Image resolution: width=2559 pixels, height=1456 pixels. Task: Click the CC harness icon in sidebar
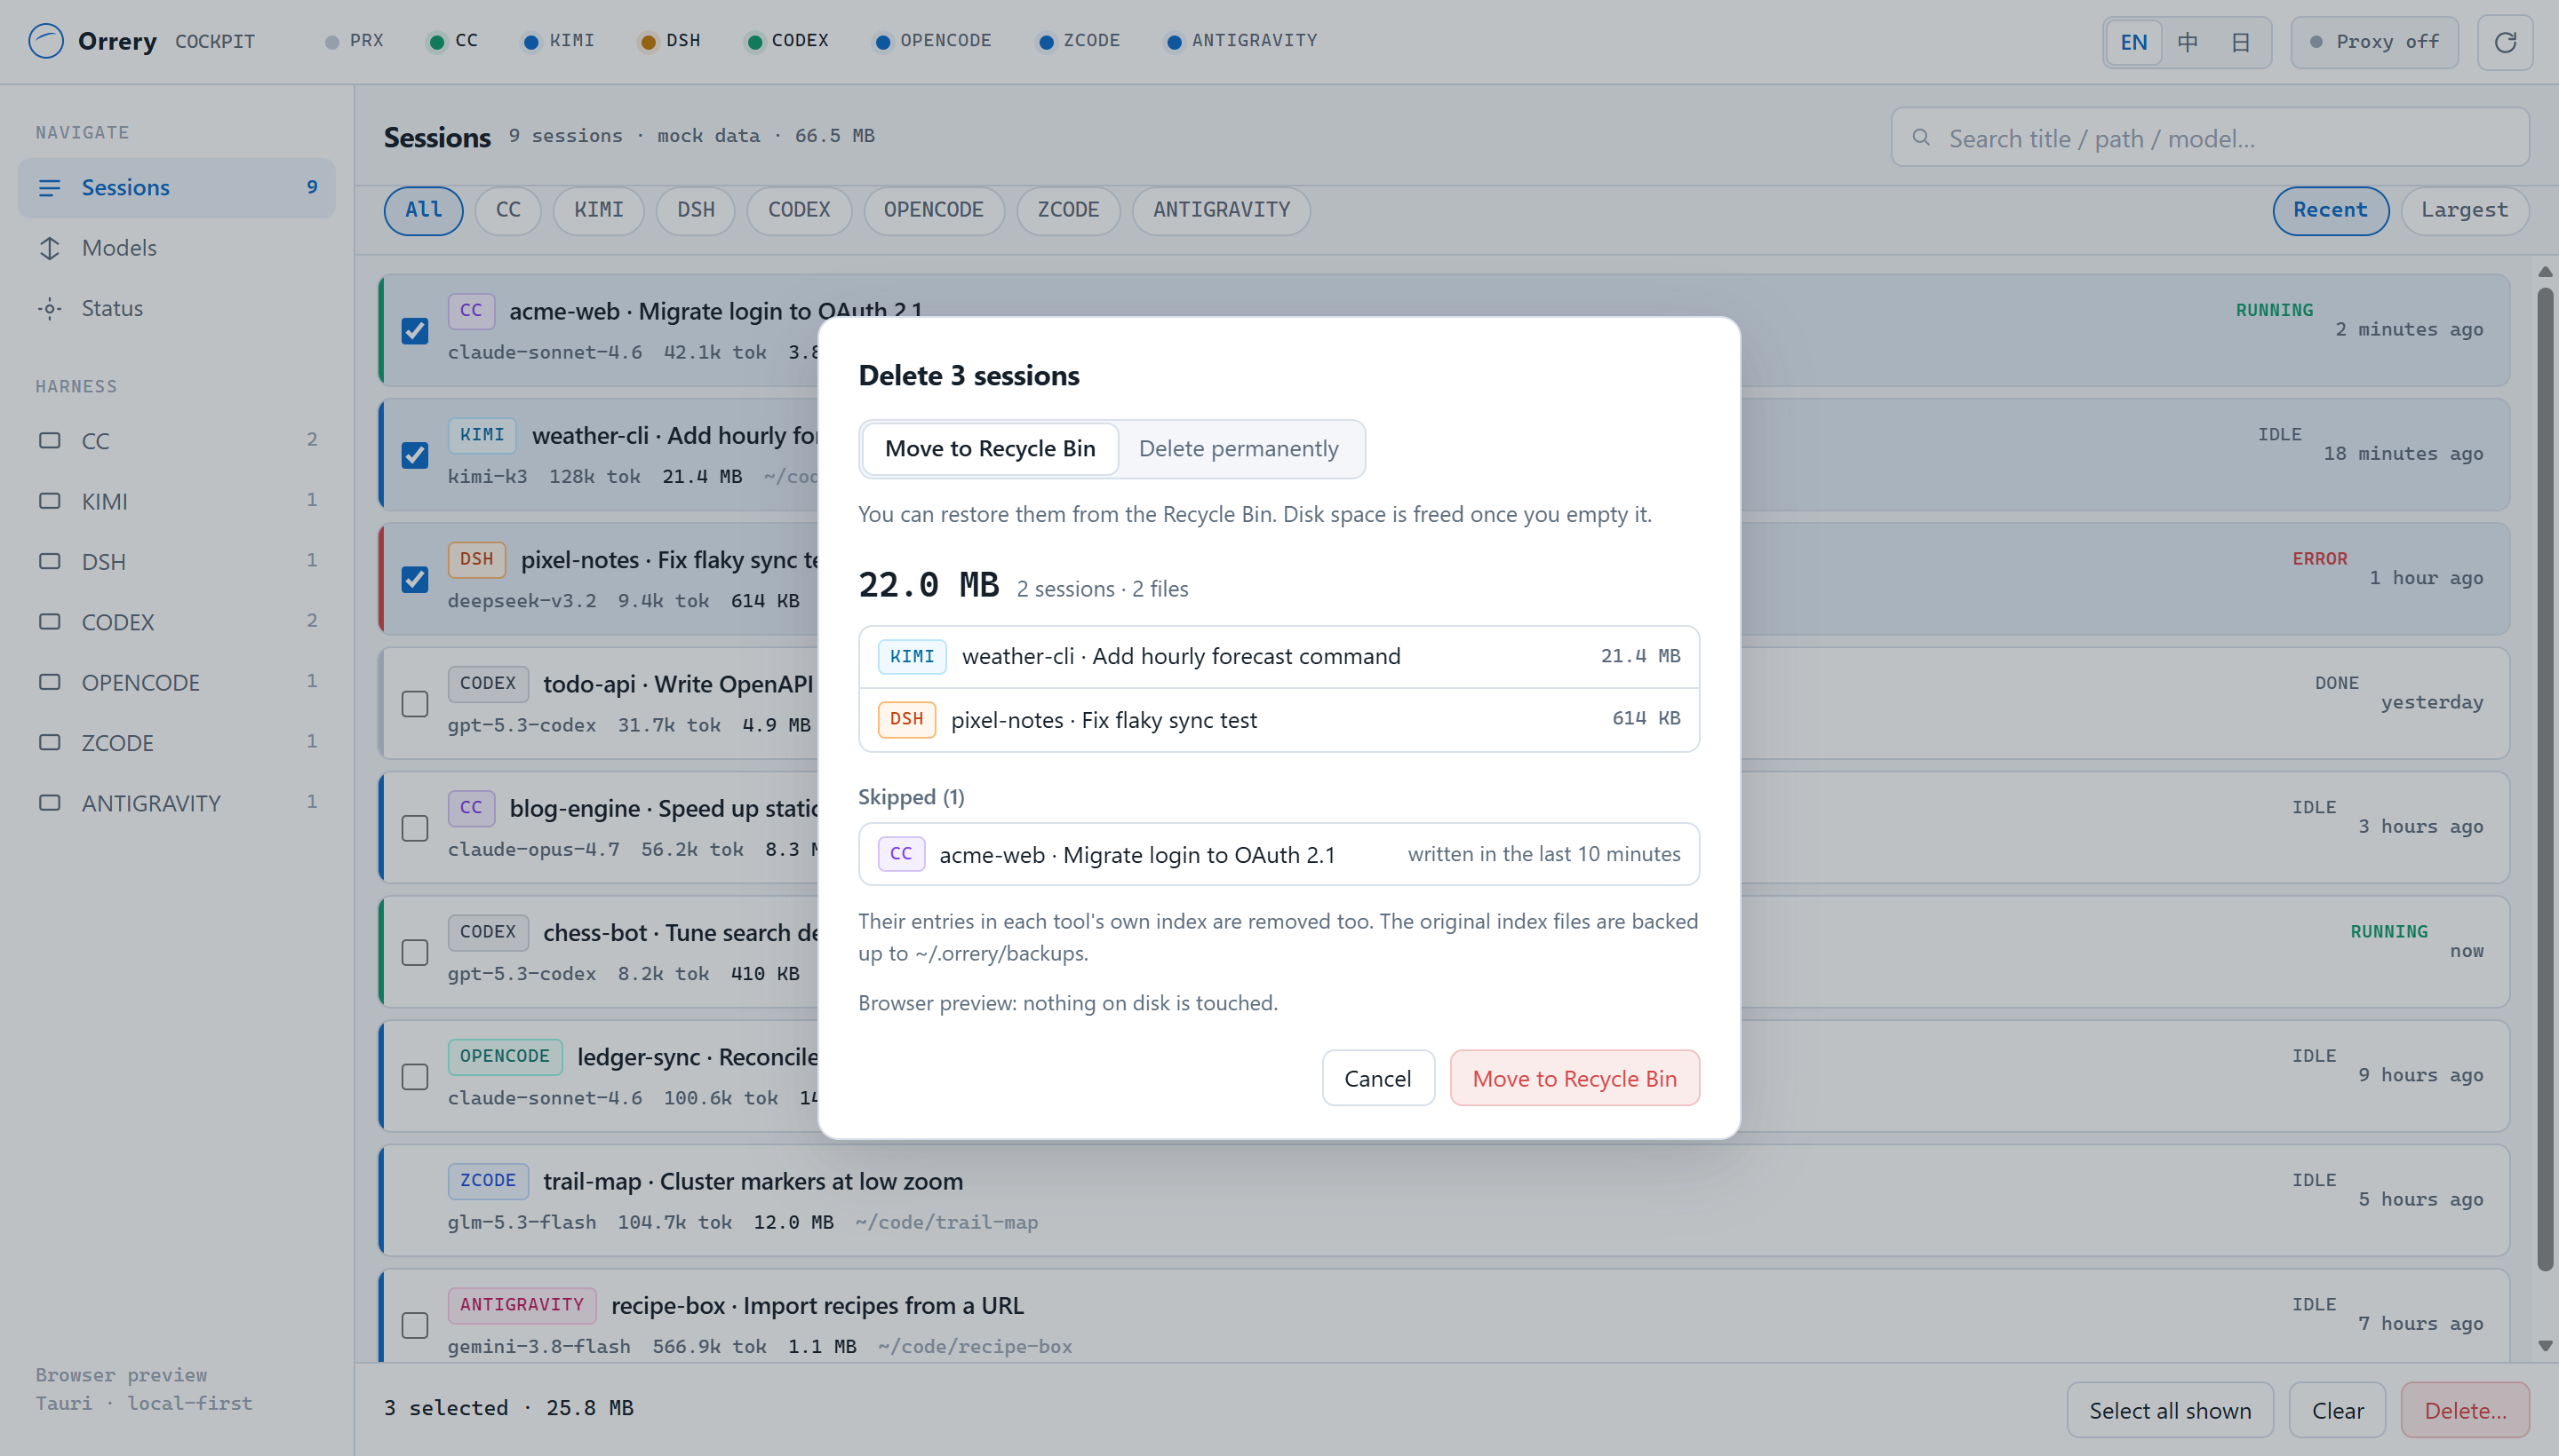click(50, 441)
